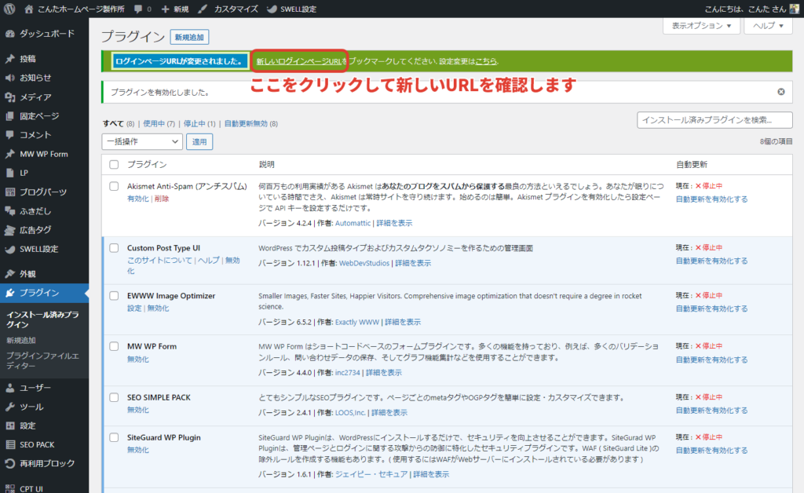Tick the MW WP Form plugin checkbox
Viewport: 804px width, 493px height.
point(114,346)
